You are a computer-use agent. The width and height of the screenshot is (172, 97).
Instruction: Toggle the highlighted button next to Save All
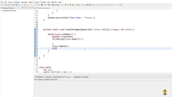pos(17,5)
